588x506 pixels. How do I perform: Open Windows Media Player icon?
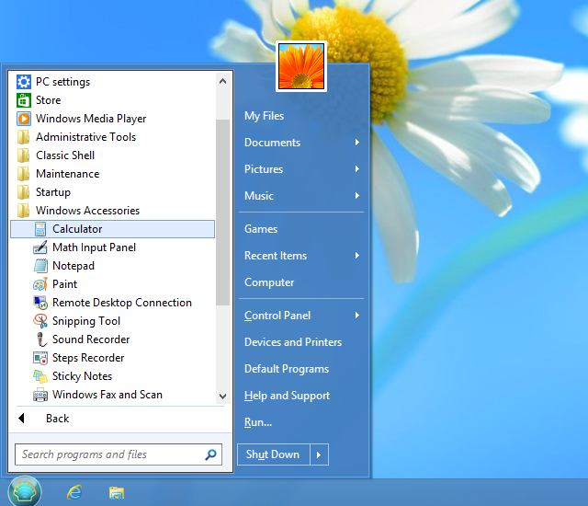24,119
